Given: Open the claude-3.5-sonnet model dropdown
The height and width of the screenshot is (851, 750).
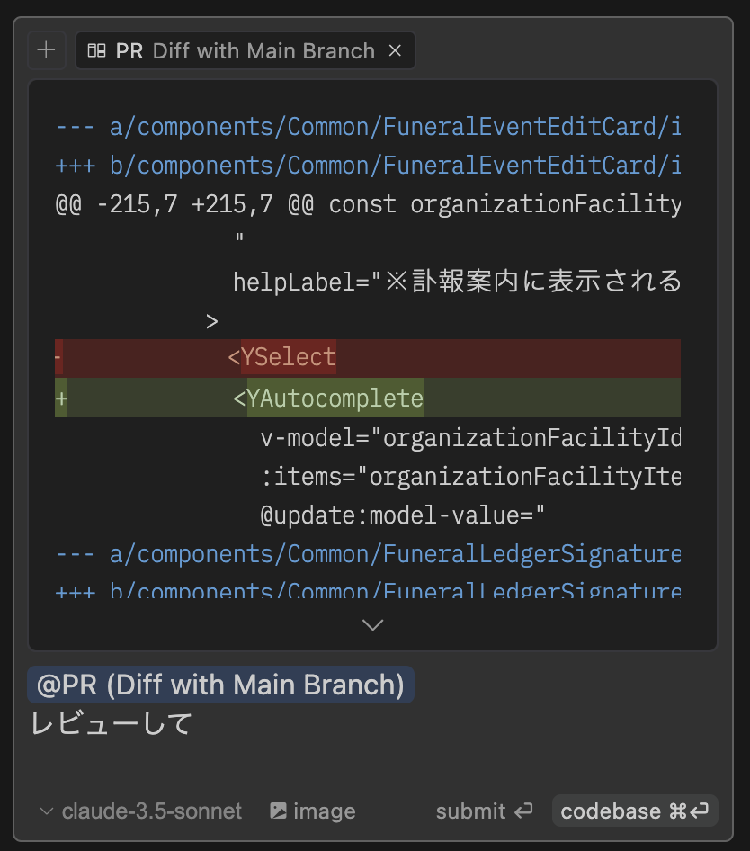Looking at the screenshot, I should 141,811.
